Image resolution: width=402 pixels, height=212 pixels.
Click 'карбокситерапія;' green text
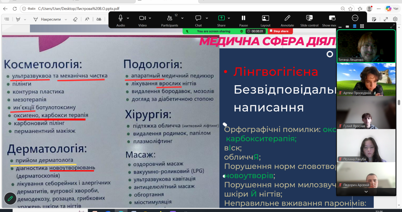[261, 139]
